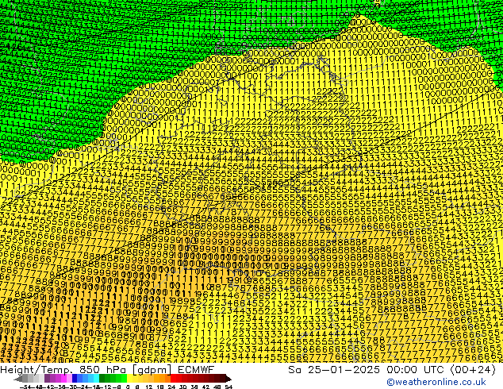
Task: Click the '-54' label on the temperature legend
Action: point(25,387)
